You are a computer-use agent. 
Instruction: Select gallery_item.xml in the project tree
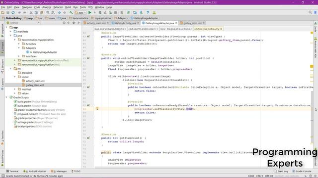click(35, 85)
